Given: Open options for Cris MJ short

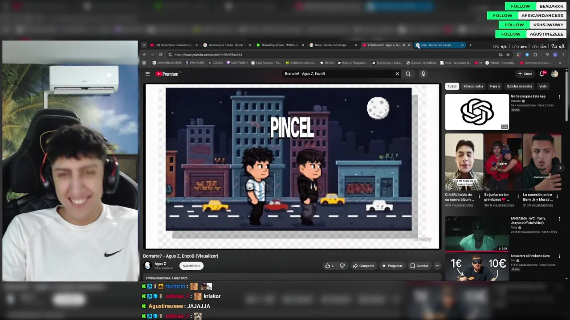Looking at the screenshot, I should 479,196.
